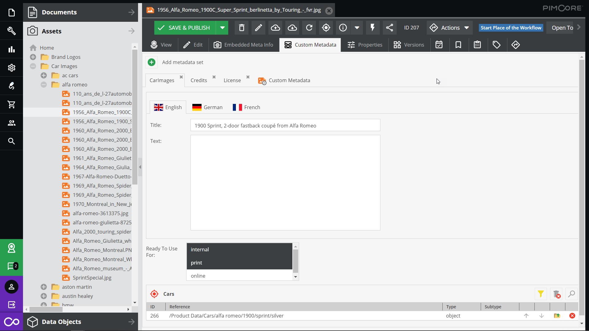
Task: Switch to the German language tab
Action: (207, 107)
